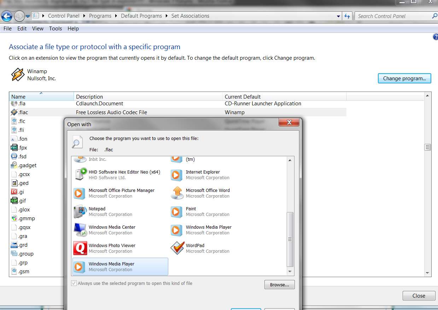Open the recent pages dropdown arrow

[28, 16]
